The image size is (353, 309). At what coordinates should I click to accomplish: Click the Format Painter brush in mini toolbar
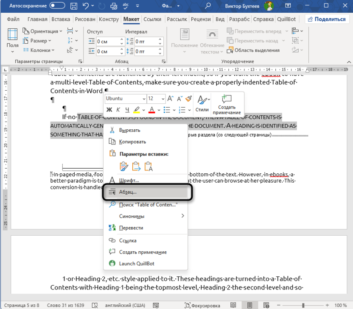click(189, 98)
